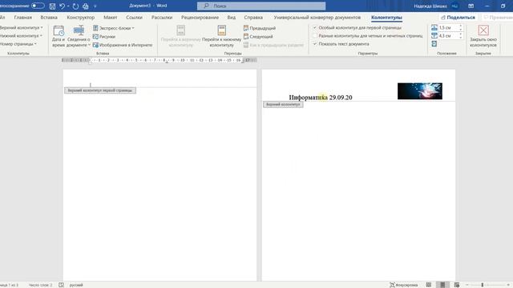Click the русский language indicator
Viewport: 513px width, 288px height.
[x=76, y=285]
